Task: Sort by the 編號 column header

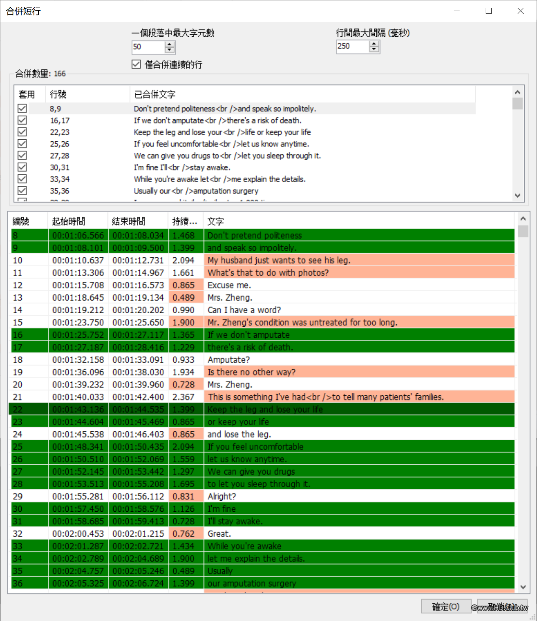Action: pos(28,221)
